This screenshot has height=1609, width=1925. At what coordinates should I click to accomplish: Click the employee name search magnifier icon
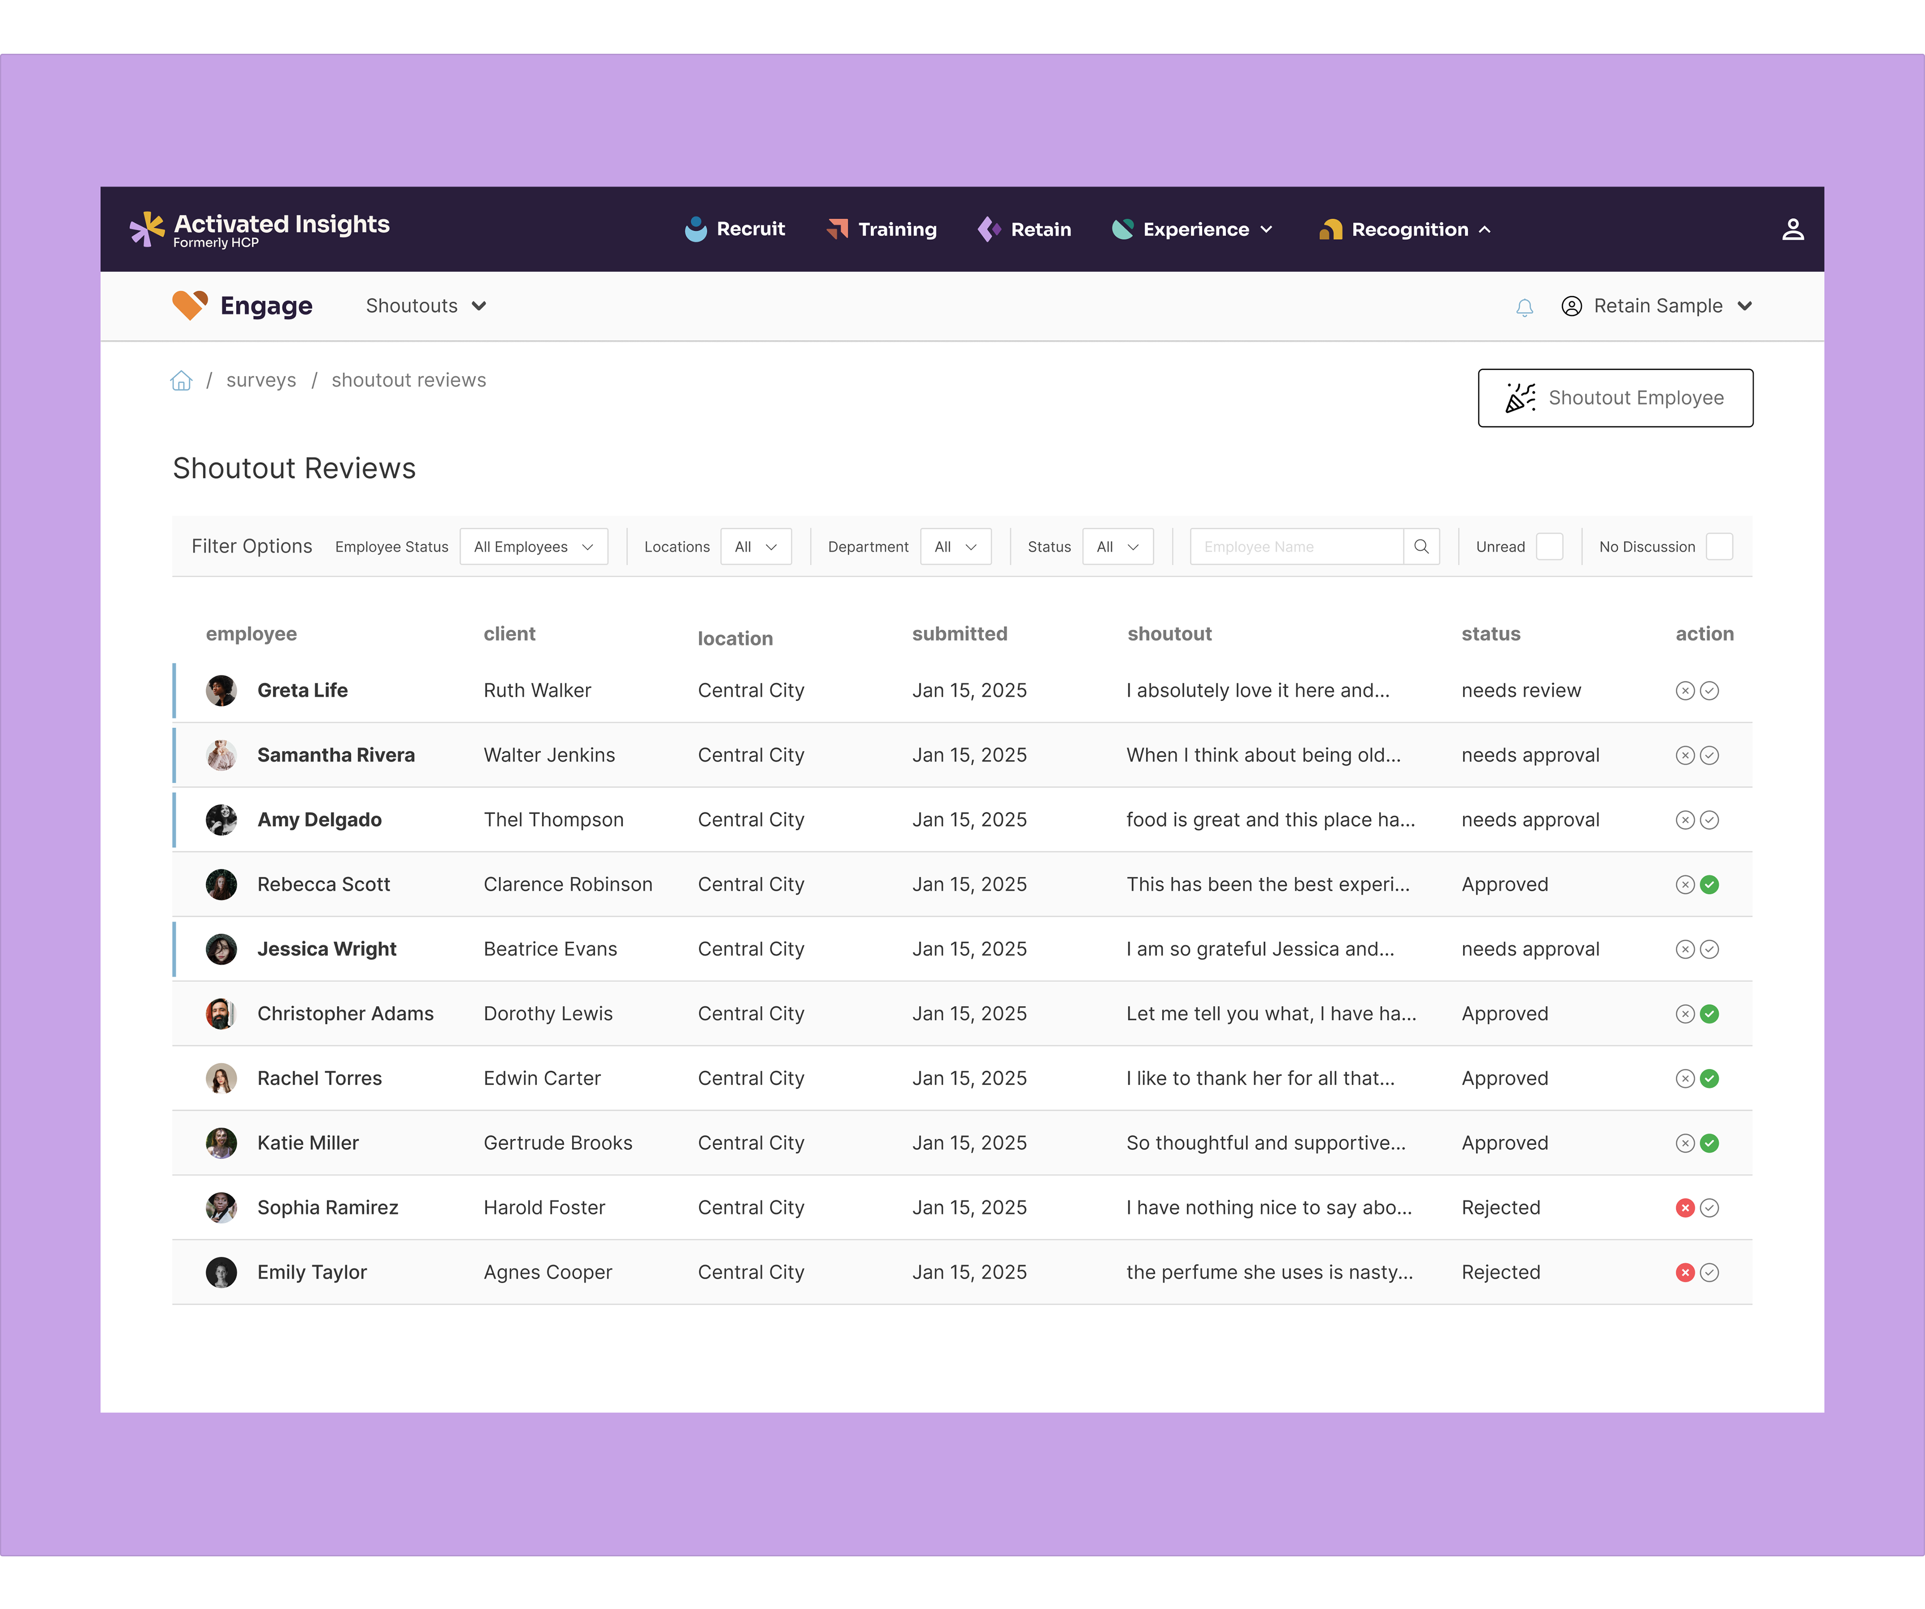[1421, 547]
